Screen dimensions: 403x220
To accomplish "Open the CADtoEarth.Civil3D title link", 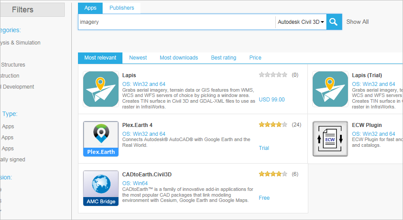I will pyautogui.click(x=147, y=175).
